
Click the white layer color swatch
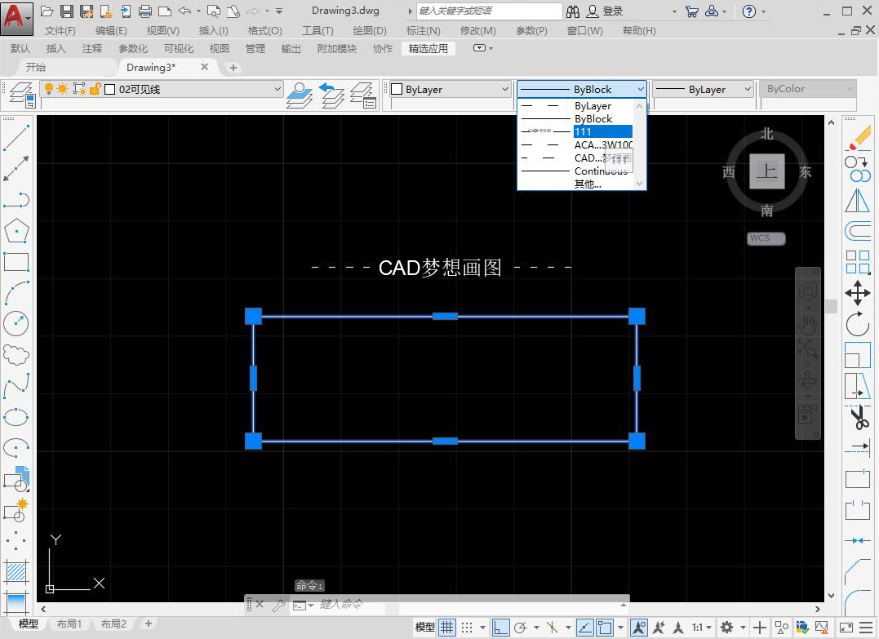(x=110, y=89)
